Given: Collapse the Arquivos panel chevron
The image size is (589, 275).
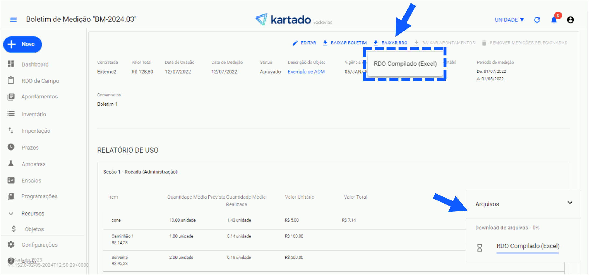Looking at the screenshot, I should (570, 203).
